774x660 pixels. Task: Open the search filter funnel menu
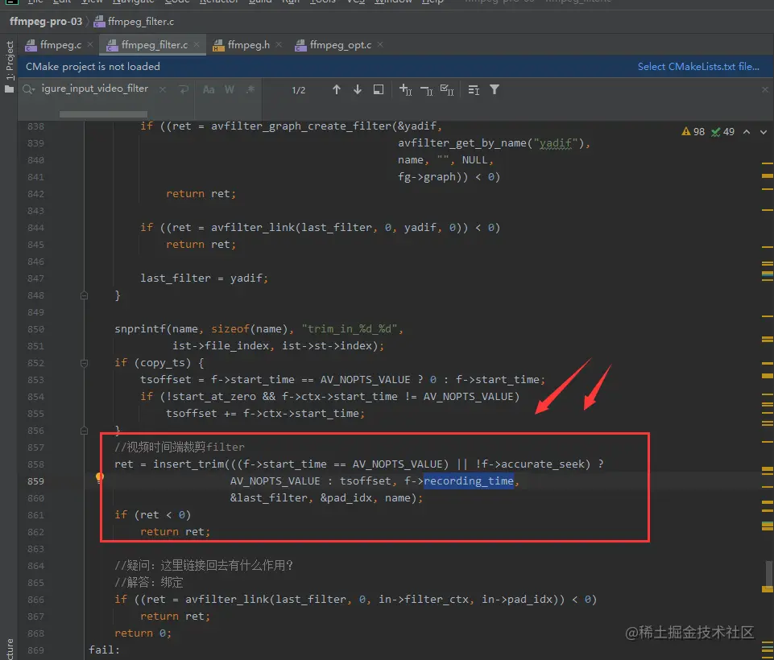tap(494, 89)
